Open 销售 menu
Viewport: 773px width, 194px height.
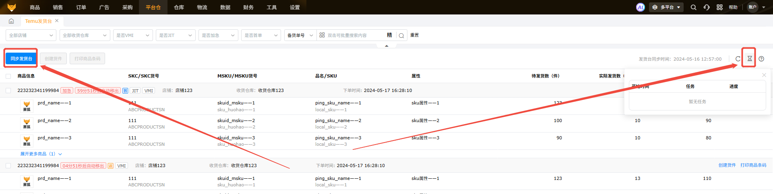point(58,7)
